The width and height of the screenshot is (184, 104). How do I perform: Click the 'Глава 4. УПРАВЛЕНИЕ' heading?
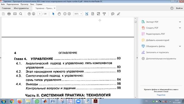pos(33,59)
